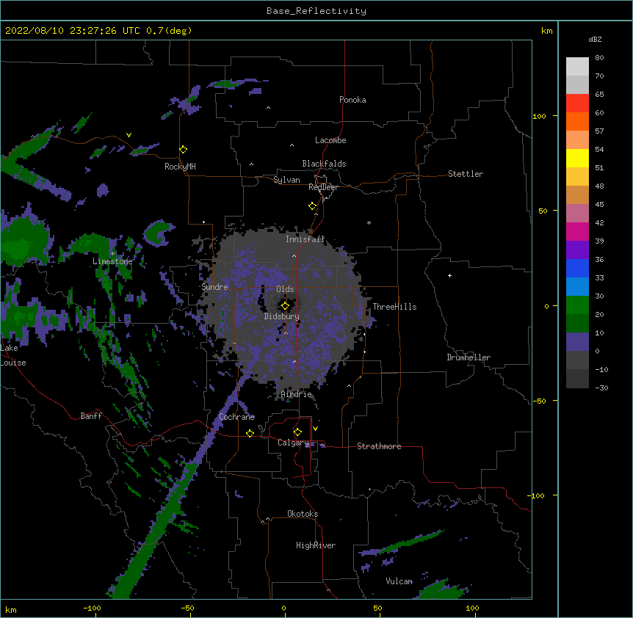Click the -50 tick on the horizontal km axis
Image resolution: width=633 pixels, height=618 pixels.
(x=187, y=608)
